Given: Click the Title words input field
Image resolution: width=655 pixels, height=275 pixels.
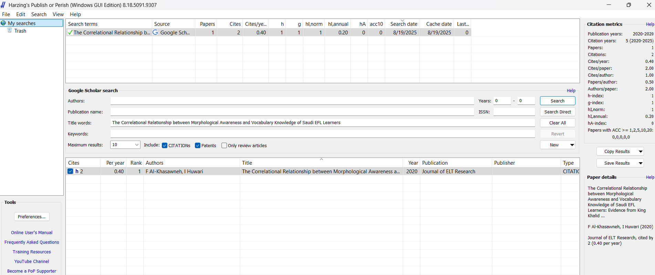Looking at the screenshot, I should click(x=323, y=123).
